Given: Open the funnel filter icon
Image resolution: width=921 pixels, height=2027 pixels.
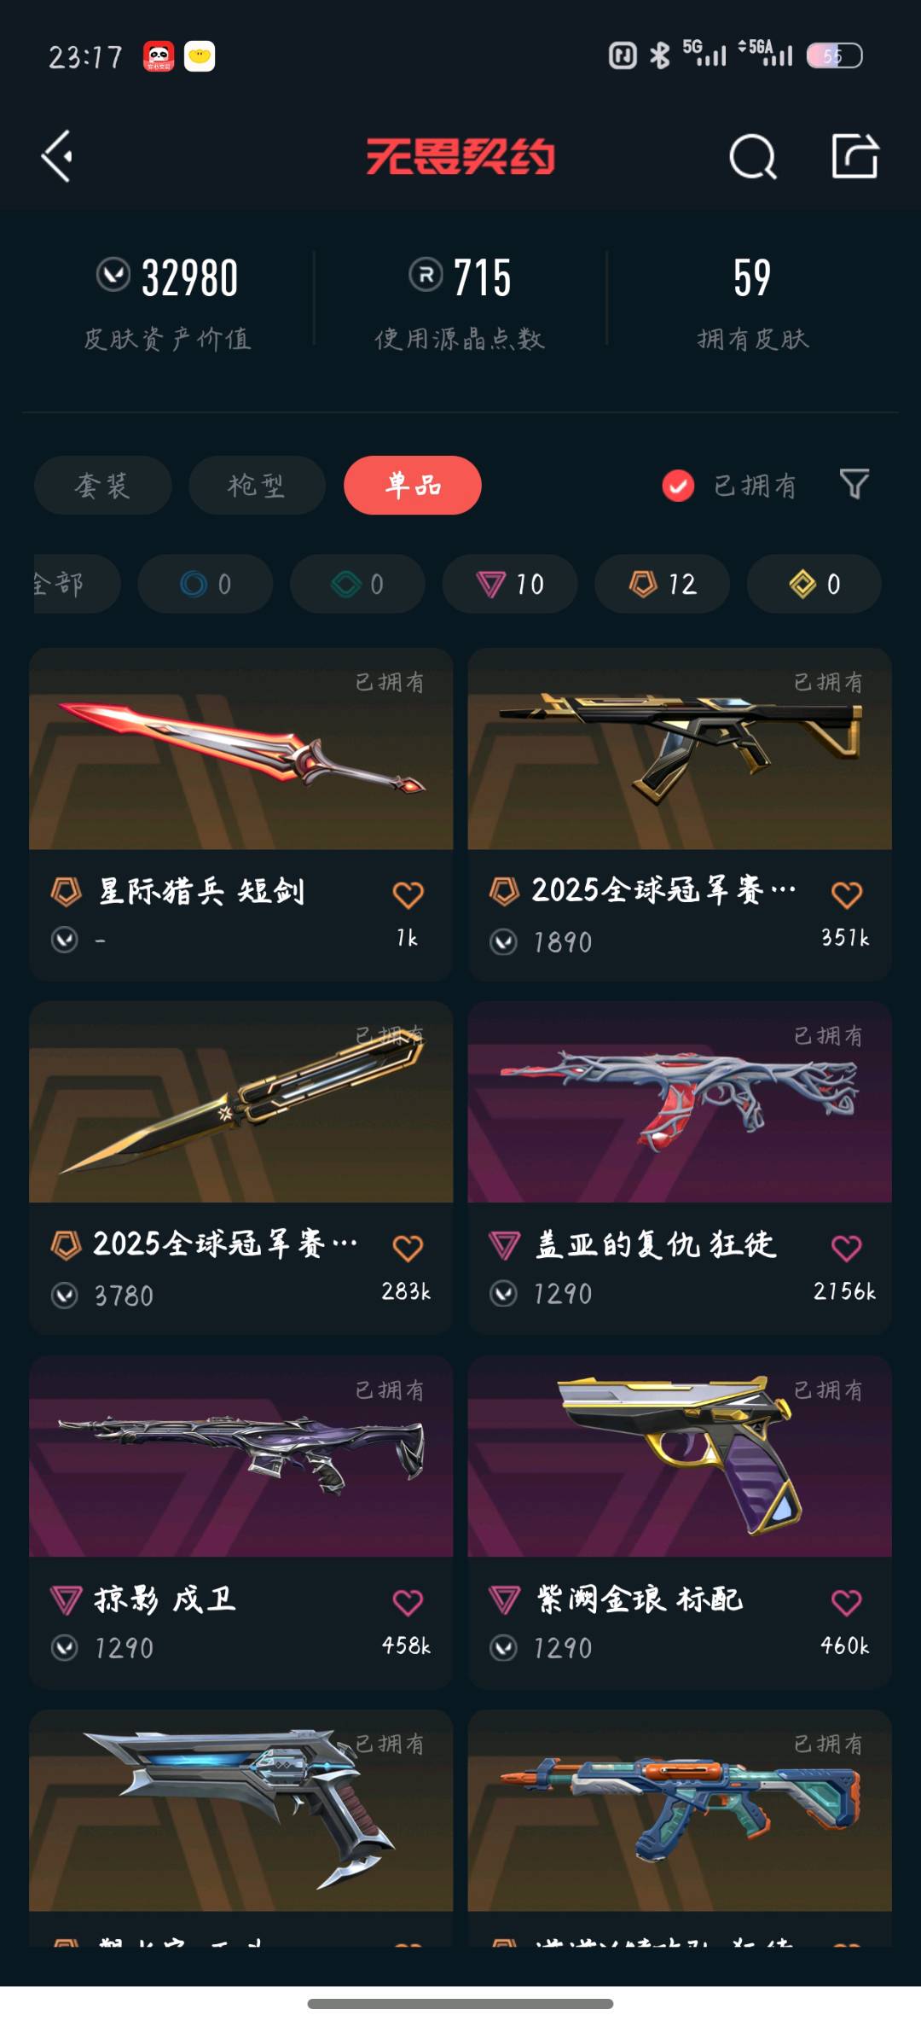Looking at the screenshot, I should [854, 484].
